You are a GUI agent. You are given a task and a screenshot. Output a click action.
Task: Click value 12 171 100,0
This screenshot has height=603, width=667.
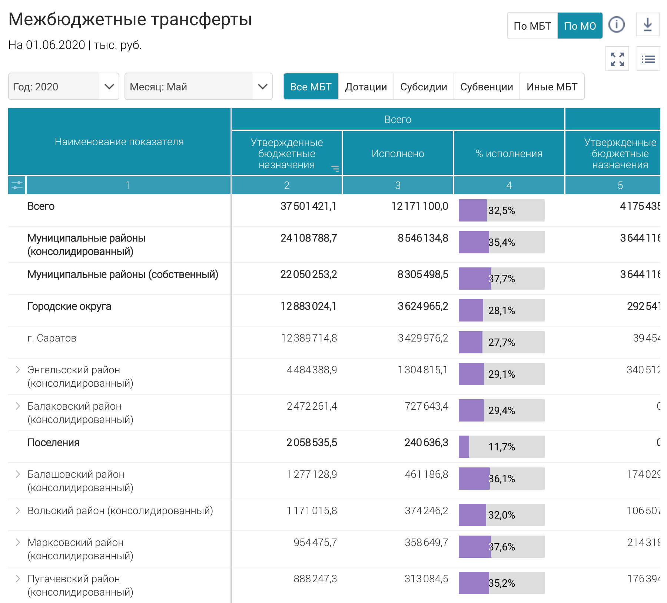click(420, 206)
